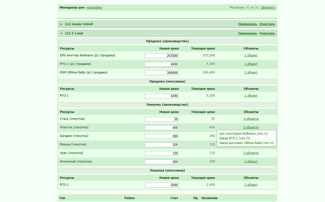The image size is (325, 202).
Task: Click current price 260,000 value
Action: pyautogui.click(x=209, y=72)
